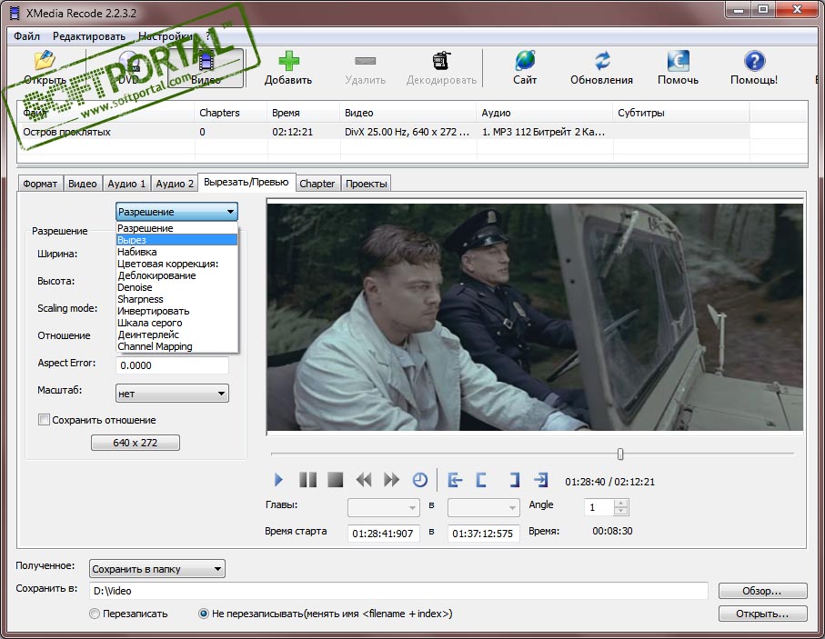This screenshot has width=825, height=639.
Task: Collapse the Разрешение filter dropdown
Action: [176, 212]
